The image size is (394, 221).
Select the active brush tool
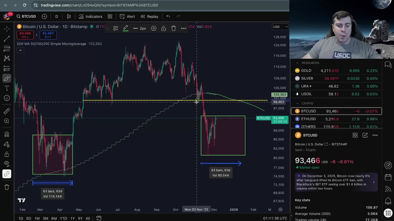click(6, 78)
